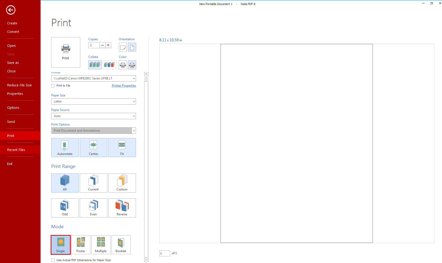
Task: Open the Printer Properties link
Action: pos(124,86)
